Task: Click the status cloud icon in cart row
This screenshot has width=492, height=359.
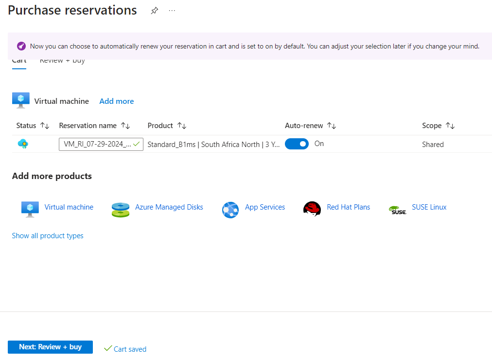Action: 23,144
